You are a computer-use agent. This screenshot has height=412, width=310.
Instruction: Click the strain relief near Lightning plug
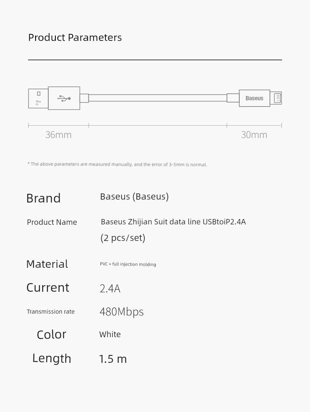[x=233, y=98]
